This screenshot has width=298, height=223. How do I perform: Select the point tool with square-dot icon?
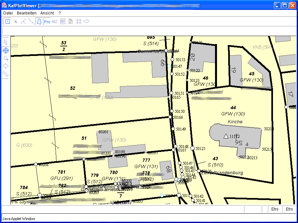[x=8, y=21]
